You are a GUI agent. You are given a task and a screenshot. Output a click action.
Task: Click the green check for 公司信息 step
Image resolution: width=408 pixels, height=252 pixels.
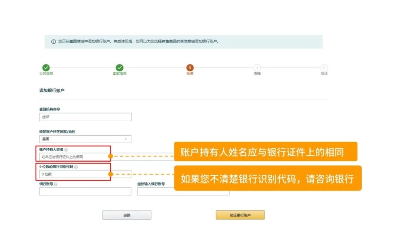pyautogui.click(x=46, y=68)
